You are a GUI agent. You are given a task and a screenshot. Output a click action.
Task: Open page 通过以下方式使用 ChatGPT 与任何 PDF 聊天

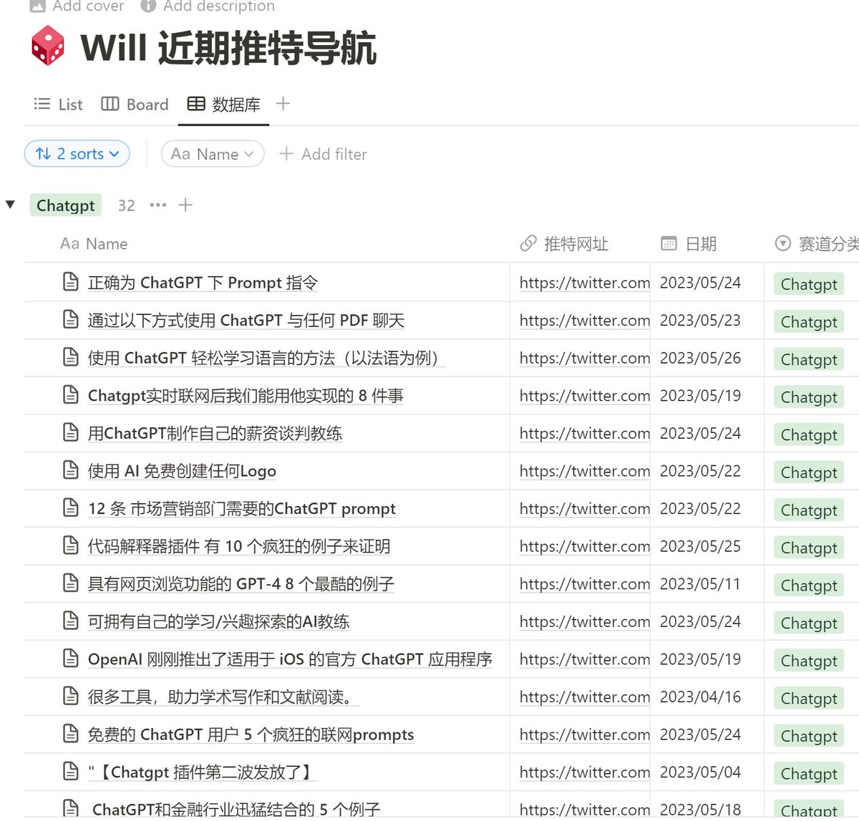coord(246,321)
